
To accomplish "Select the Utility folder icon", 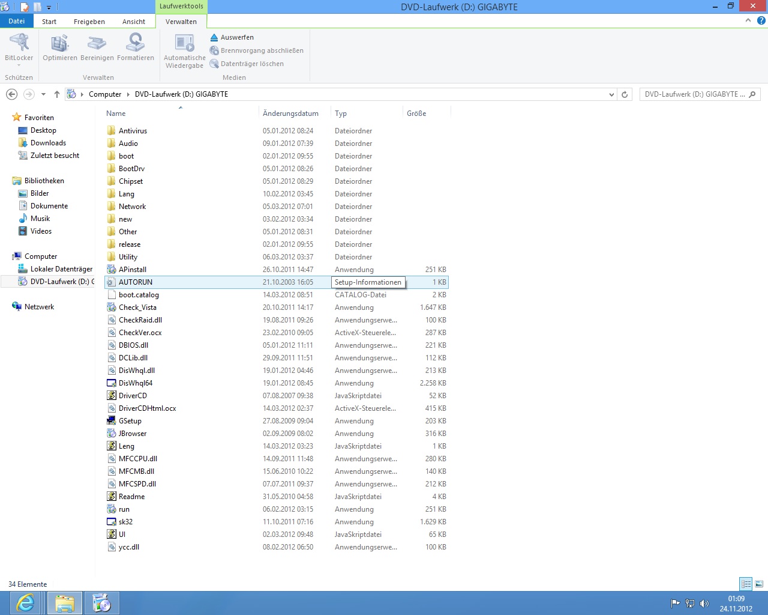I will point(112,256).
